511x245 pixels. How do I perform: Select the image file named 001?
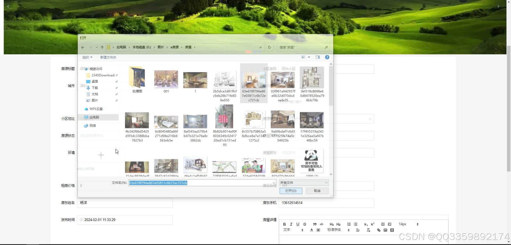(x=166, y=81)
